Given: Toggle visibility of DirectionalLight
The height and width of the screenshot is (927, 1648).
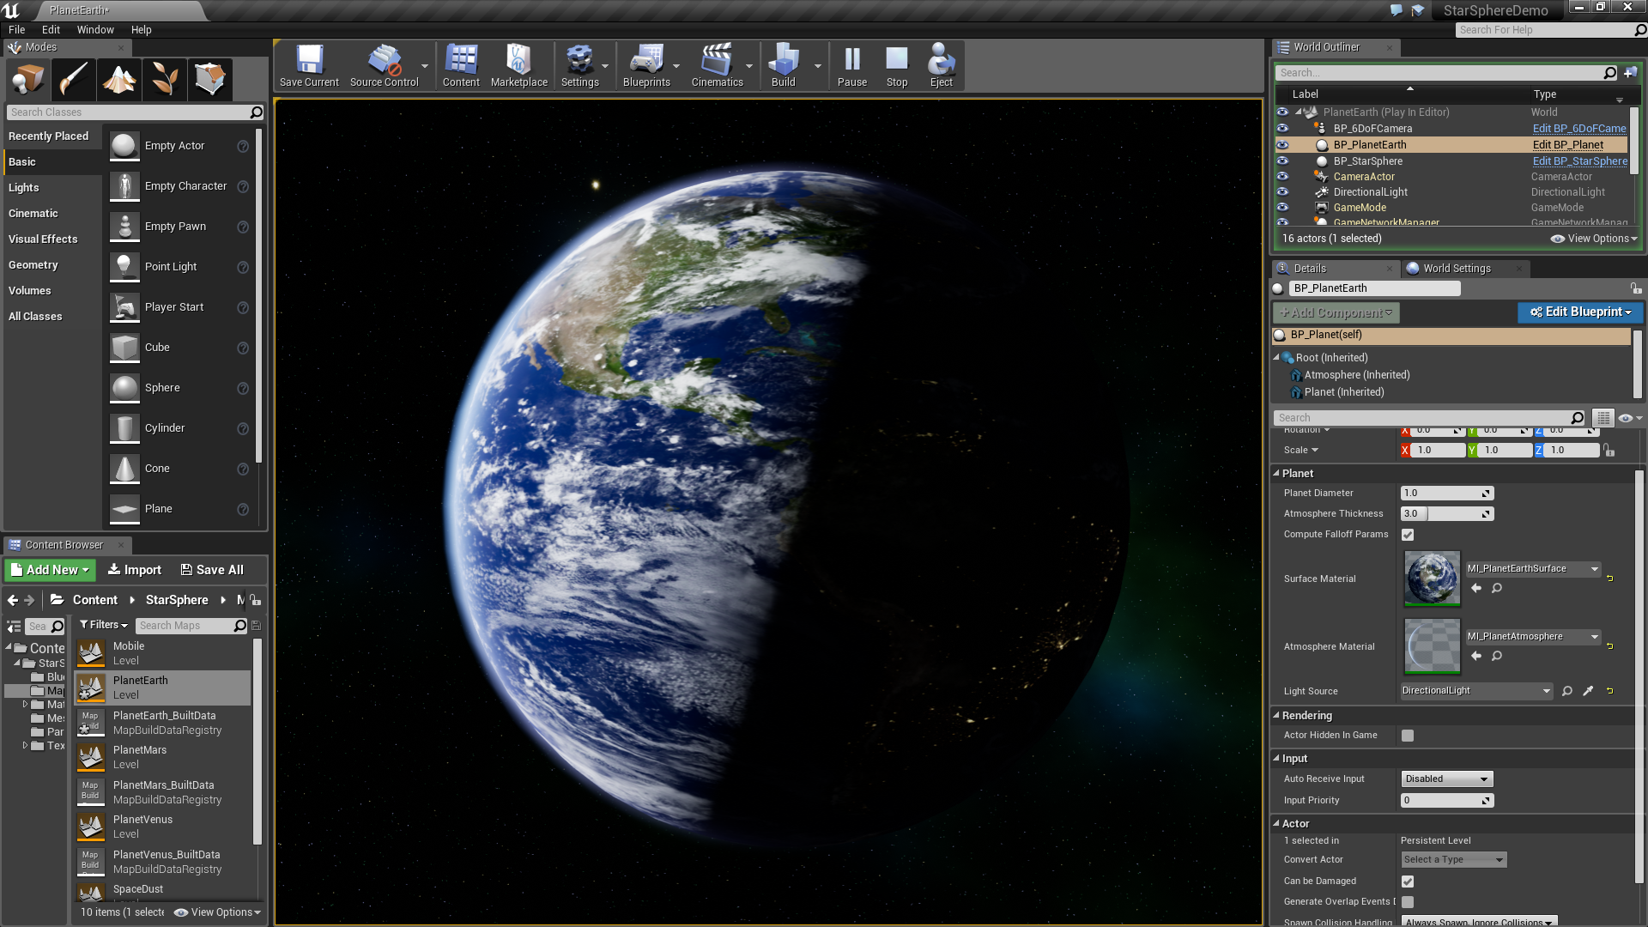Looking at the screenshot, I should pos(1282,191).
